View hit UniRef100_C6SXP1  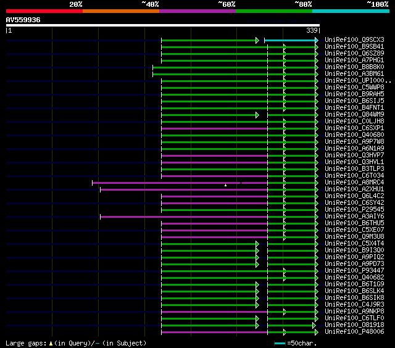coord(354,128)
